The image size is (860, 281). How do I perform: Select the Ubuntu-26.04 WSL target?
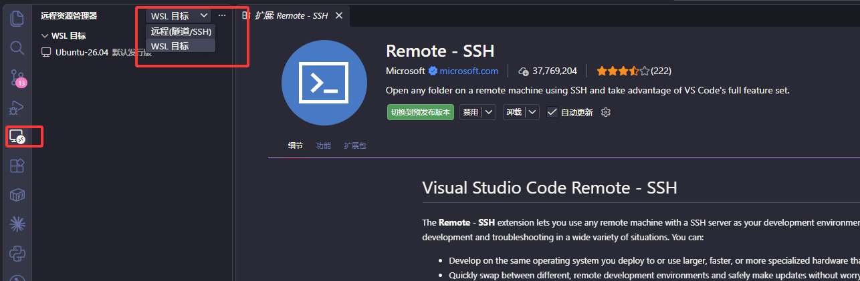pos(132,52)
